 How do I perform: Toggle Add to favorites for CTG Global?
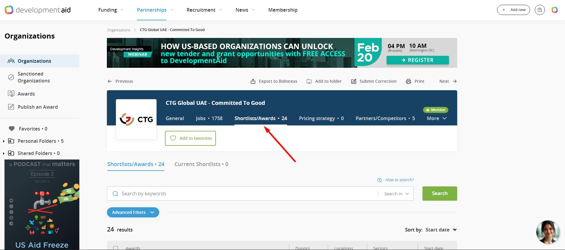pos(190,138)
